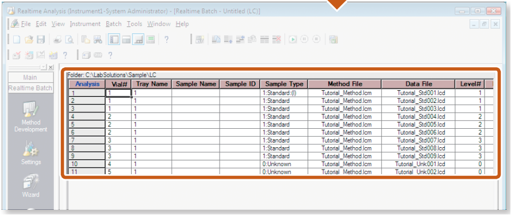Viewport: 511px width, 215px height.
Task: Click the Analysis column header
Action: coord(87,84)
